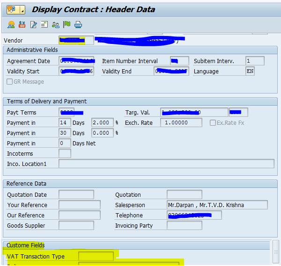Image resolution: width=281 pixels, height=266 pixels.
Task: Click the Validity Start field
Action: click(x=76, y=71)
